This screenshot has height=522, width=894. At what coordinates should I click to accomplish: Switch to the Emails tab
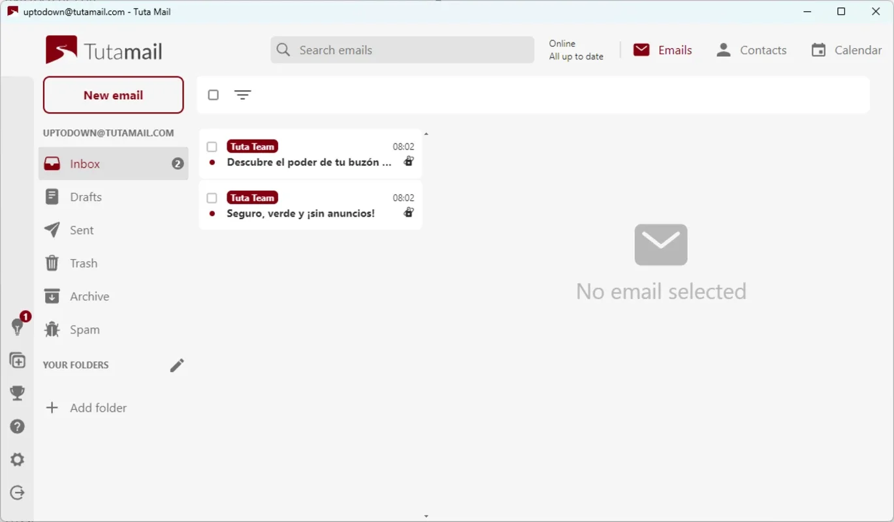tap(663, 50)
